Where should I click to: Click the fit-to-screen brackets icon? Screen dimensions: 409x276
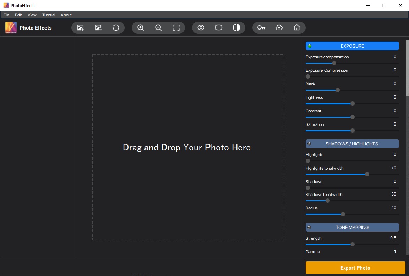point(176,28)
